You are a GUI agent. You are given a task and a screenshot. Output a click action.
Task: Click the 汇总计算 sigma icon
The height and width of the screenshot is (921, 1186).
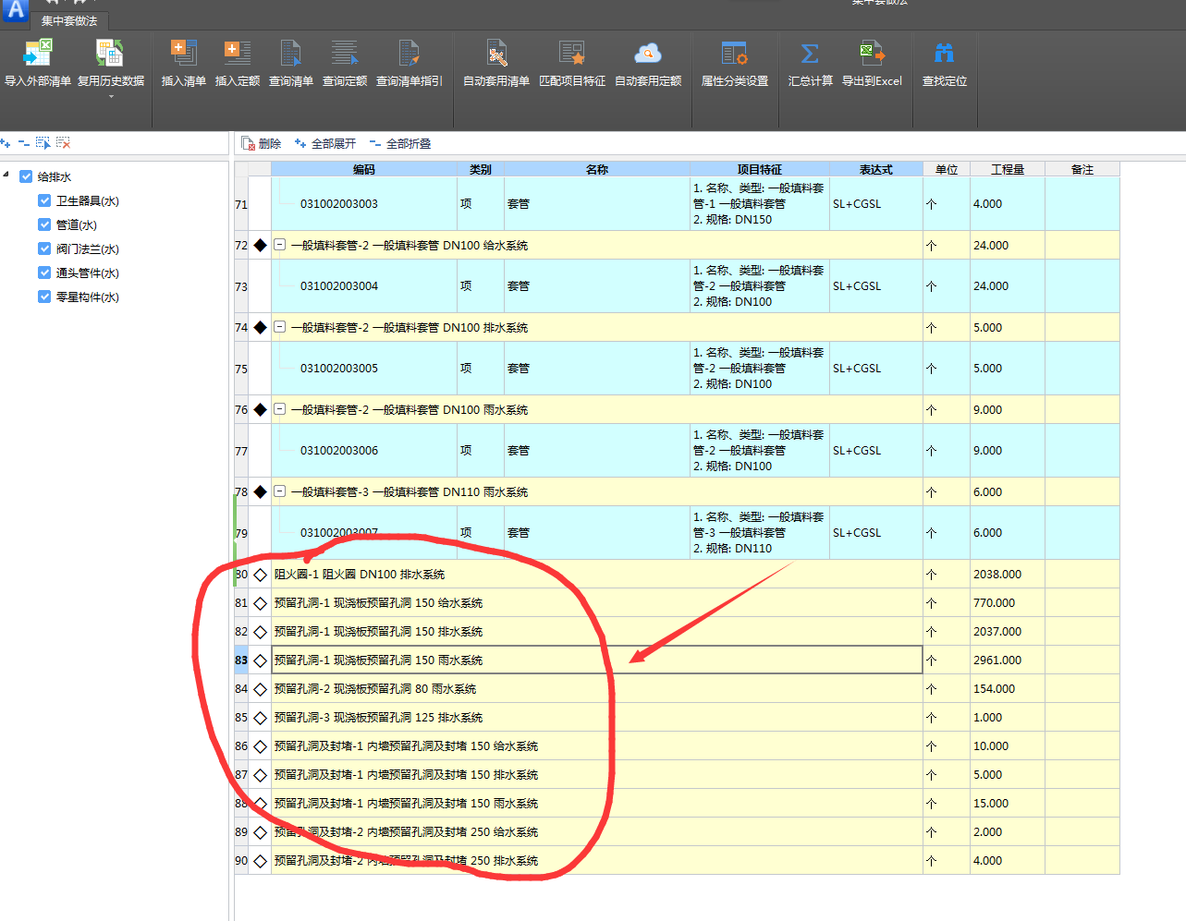coord(810,53)
